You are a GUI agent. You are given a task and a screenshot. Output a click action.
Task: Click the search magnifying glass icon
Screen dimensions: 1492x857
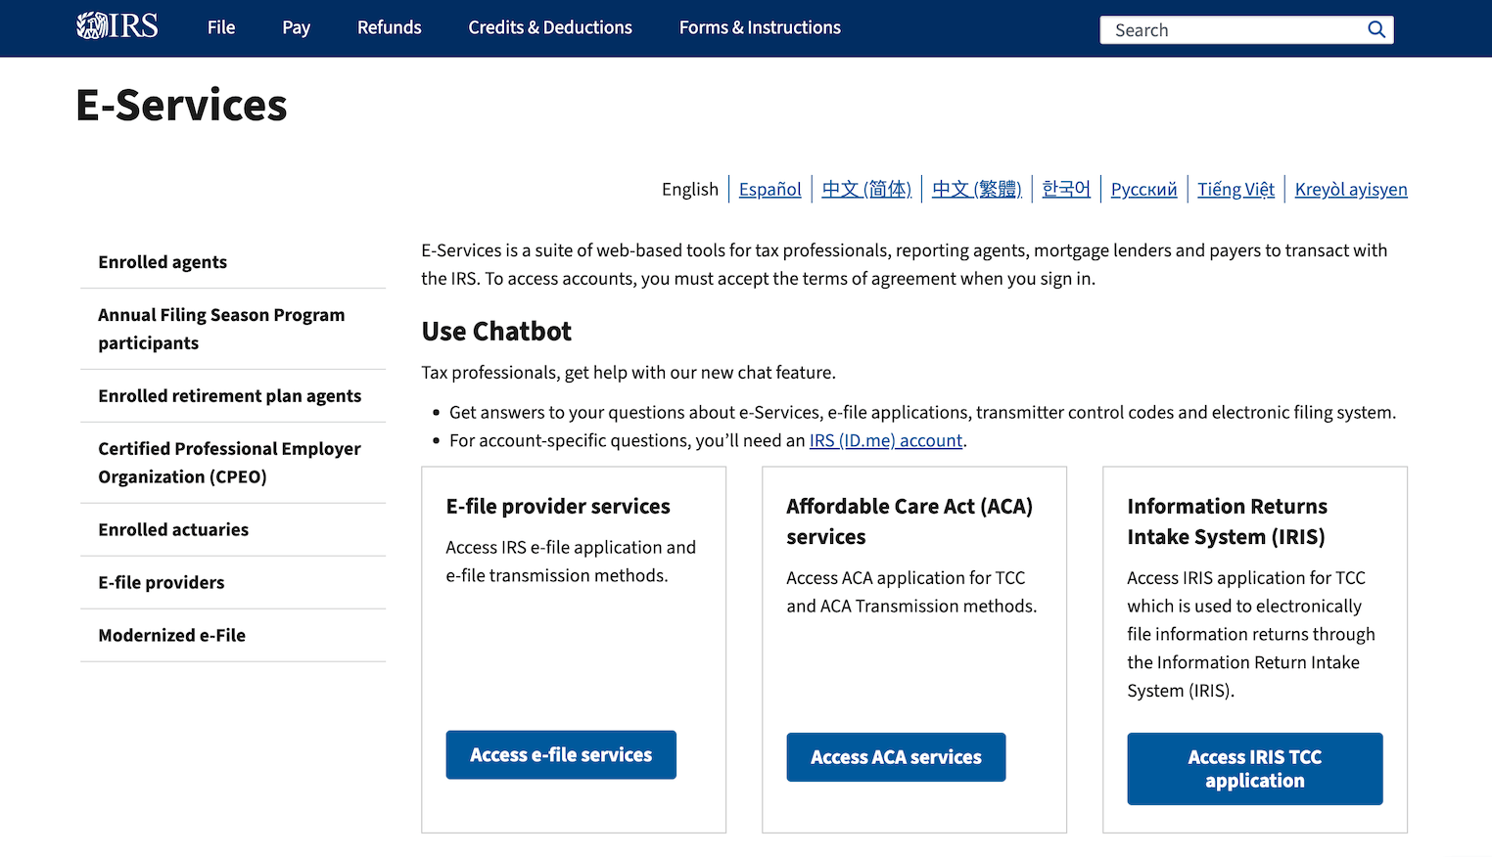pyautogui.click(x=1375, y=29)
